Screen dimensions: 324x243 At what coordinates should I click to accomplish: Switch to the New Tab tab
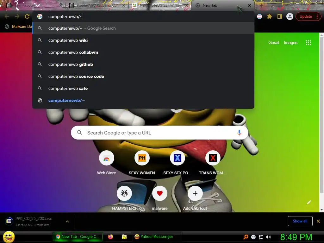pos(223,5)
